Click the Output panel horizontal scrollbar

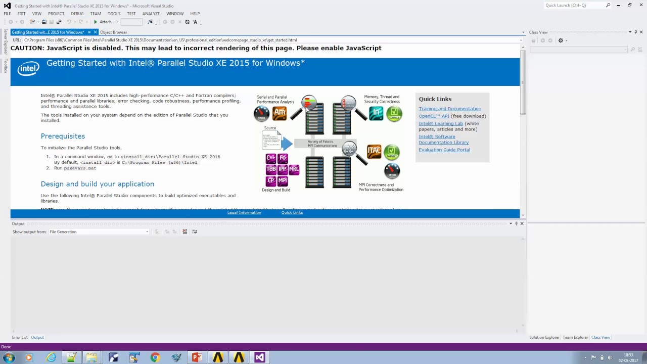tap(264, 331)
